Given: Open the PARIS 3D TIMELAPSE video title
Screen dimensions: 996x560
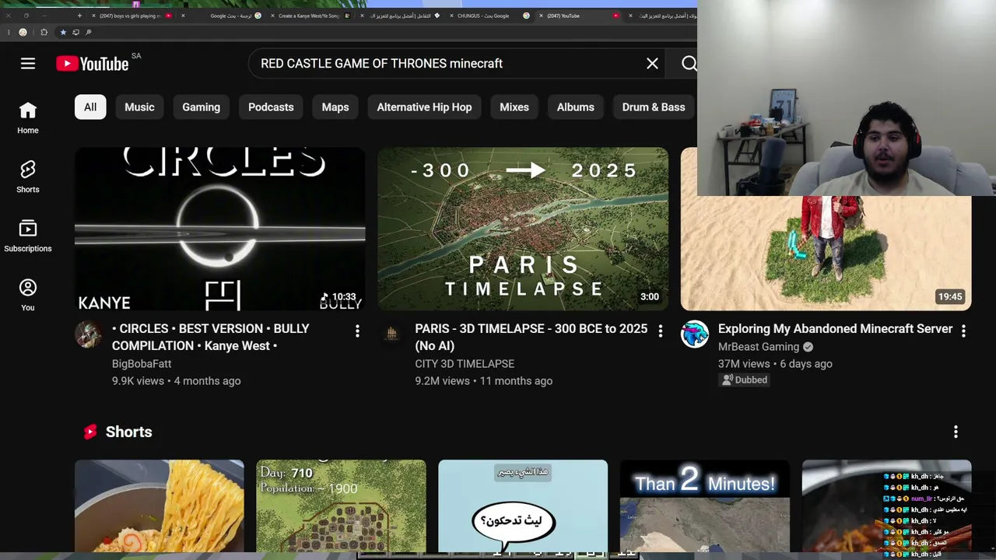Looking at the screenshot, I should (531, 337).
